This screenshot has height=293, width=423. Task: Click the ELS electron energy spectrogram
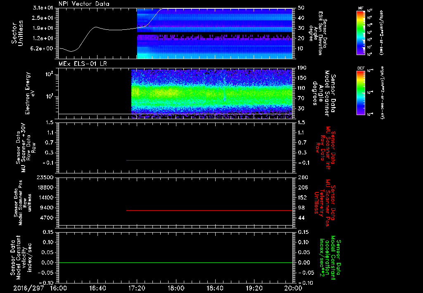tap(212, 93)
